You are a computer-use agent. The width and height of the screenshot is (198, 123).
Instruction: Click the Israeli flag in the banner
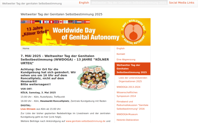pyautogui.click(x=47, y=22)
